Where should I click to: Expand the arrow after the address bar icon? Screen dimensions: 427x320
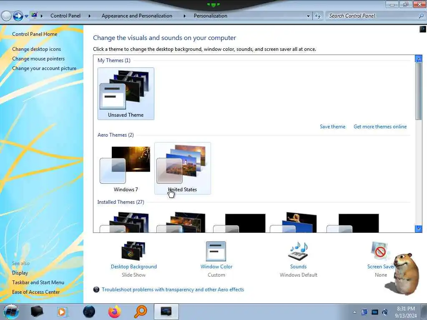(42, 16)
